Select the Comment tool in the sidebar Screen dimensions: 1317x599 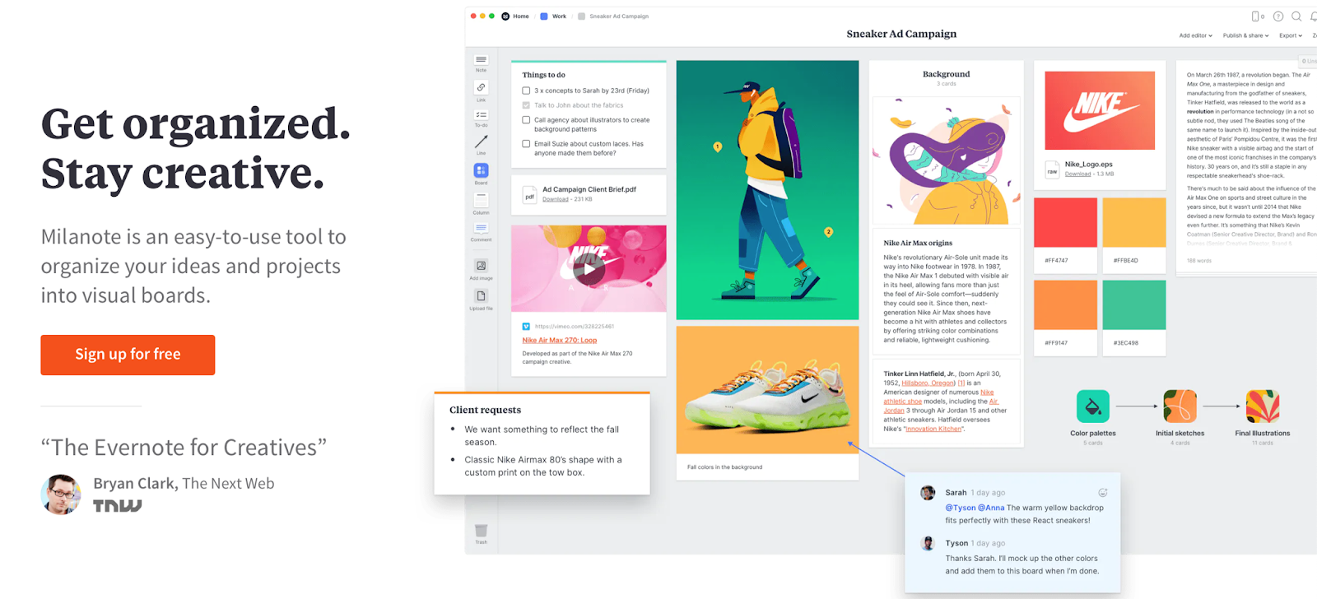pyautogui.click(x=481, y=228)
